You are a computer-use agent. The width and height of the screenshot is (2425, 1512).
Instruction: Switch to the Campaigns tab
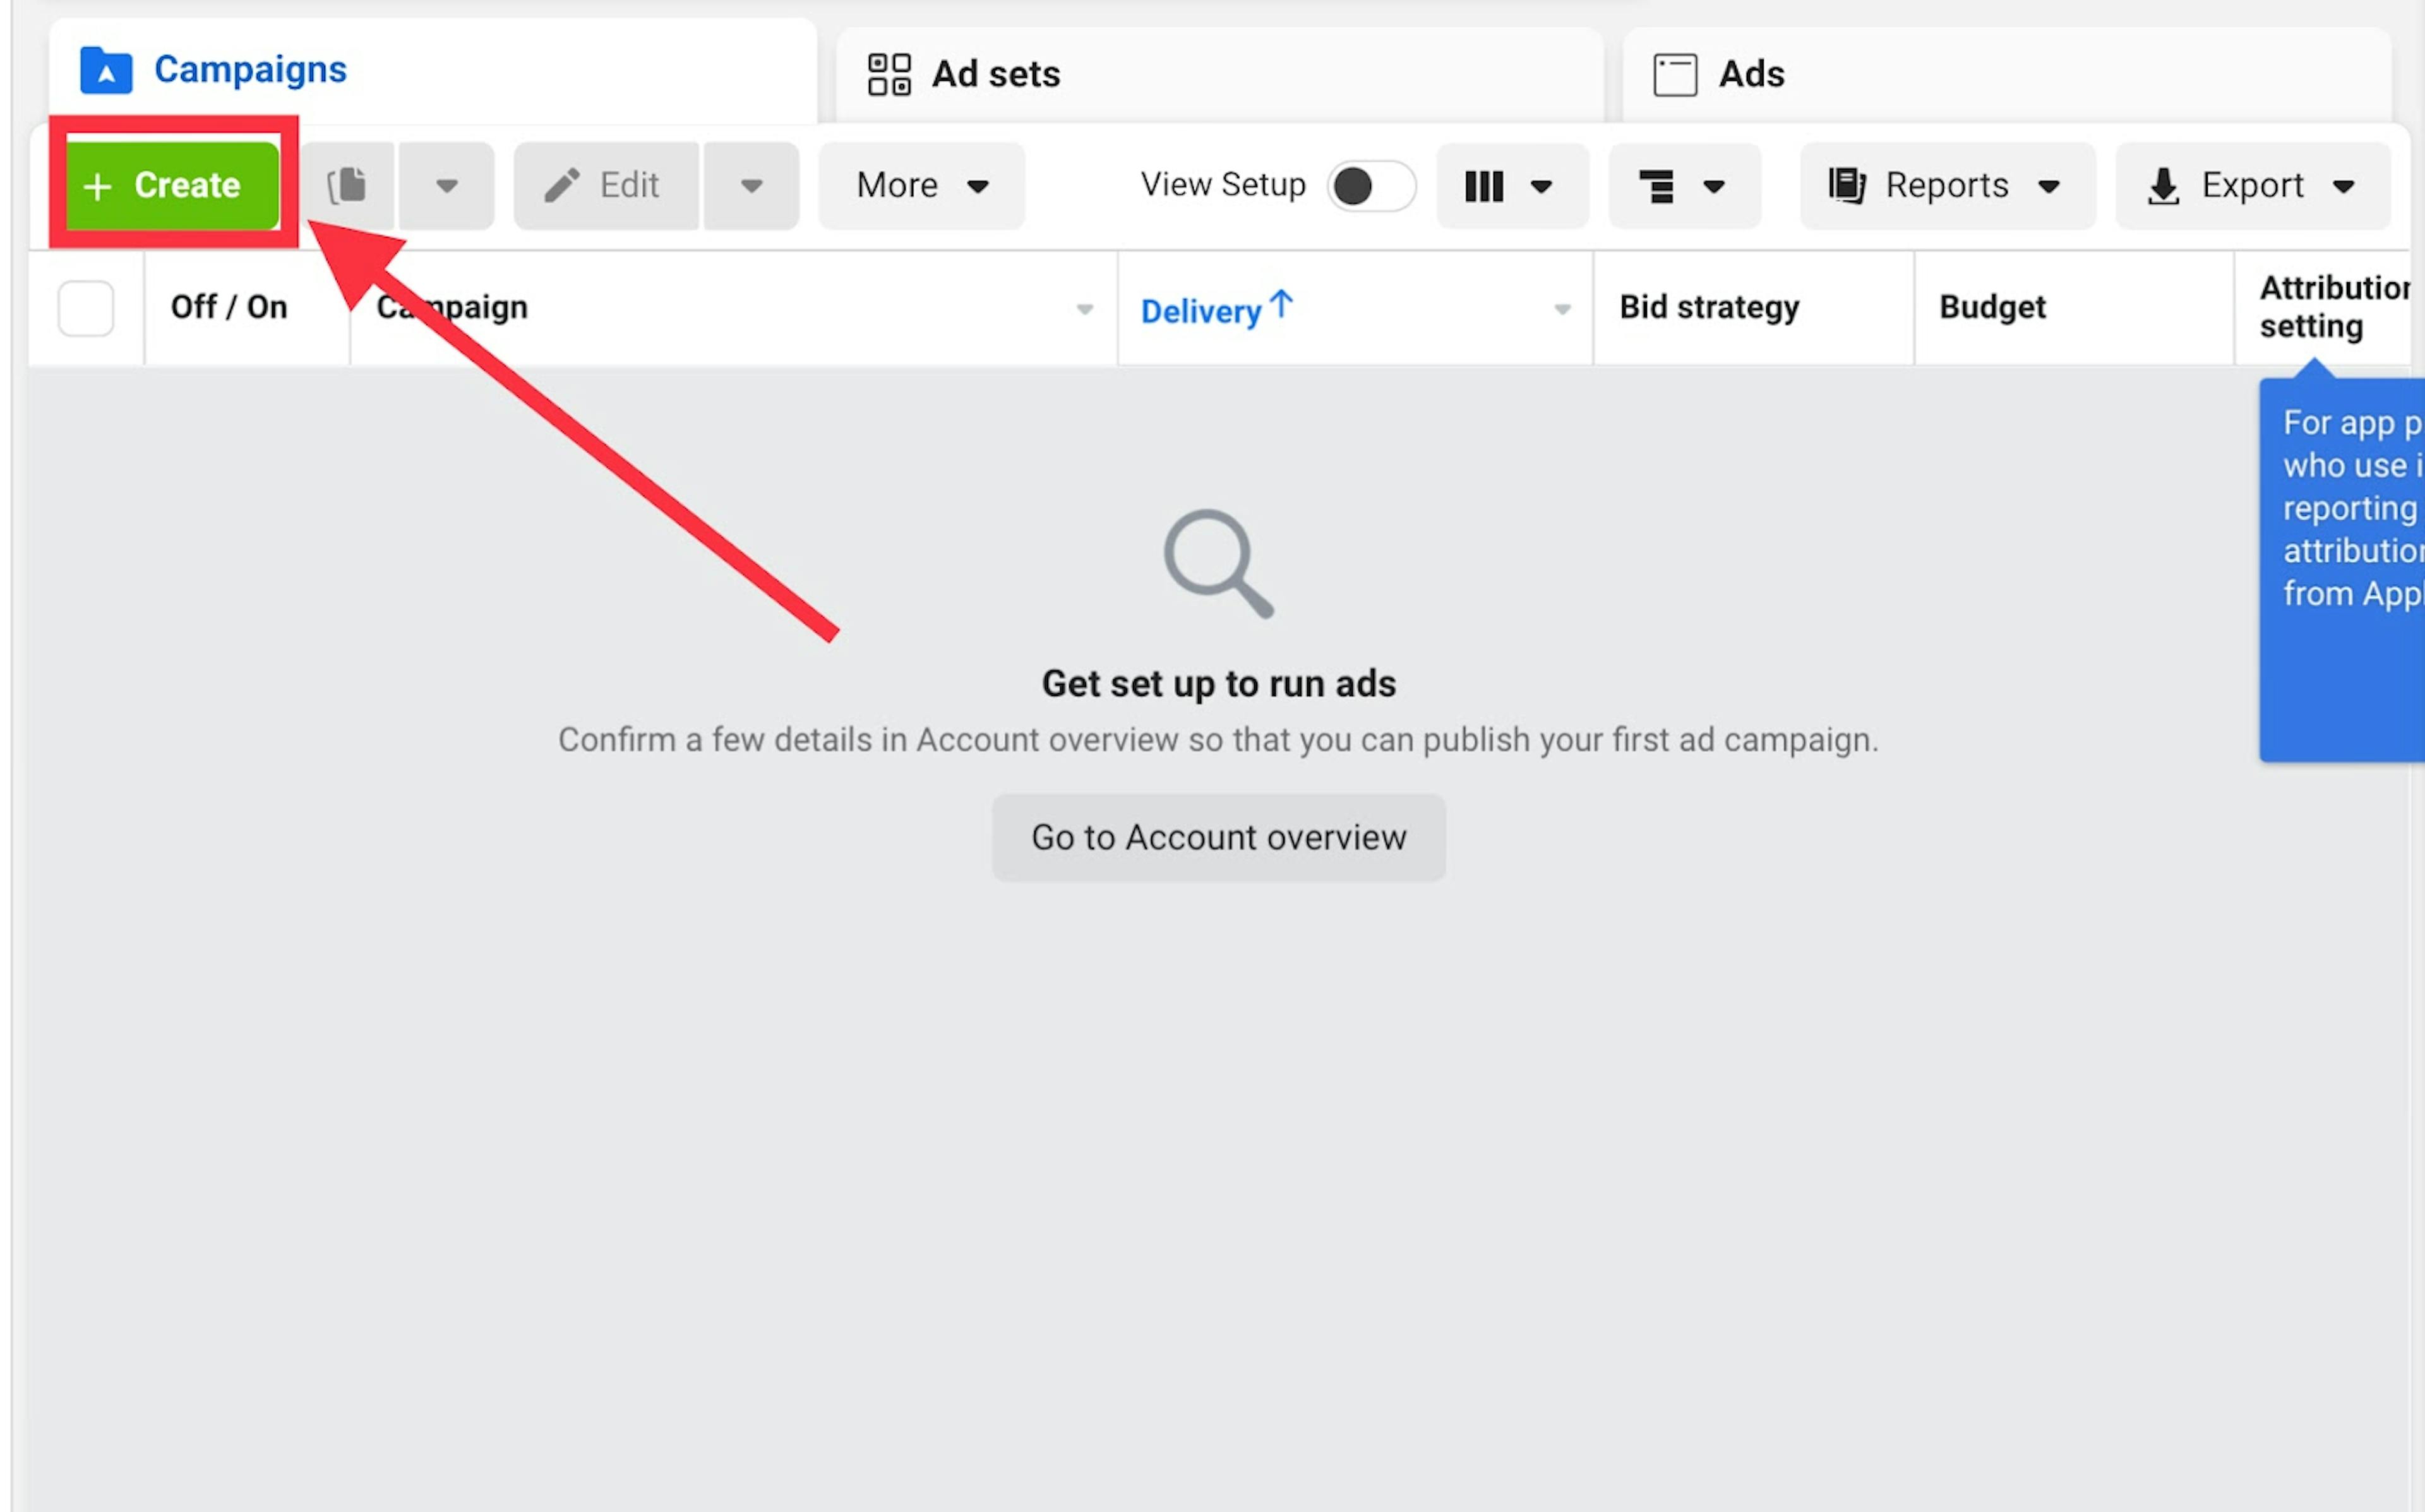click(250, 70)
